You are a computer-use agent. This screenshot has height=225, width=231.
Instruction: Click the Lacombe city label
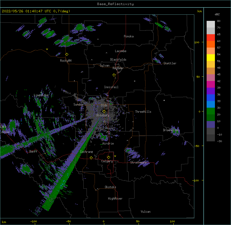tap(121, 51)
